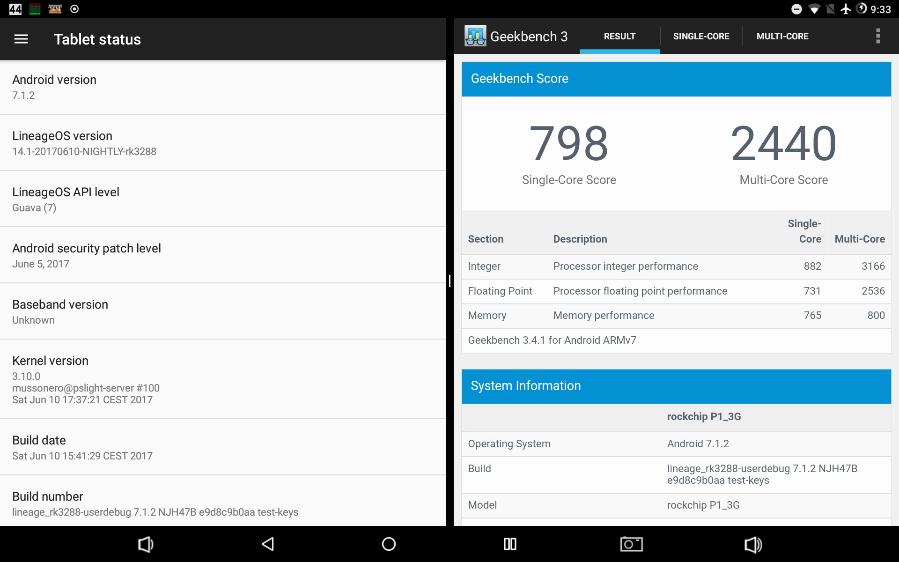Open the recent apps split-screen button
This screenshot has height=562, width=899.
pyautogui.click(x=510, y=544)
